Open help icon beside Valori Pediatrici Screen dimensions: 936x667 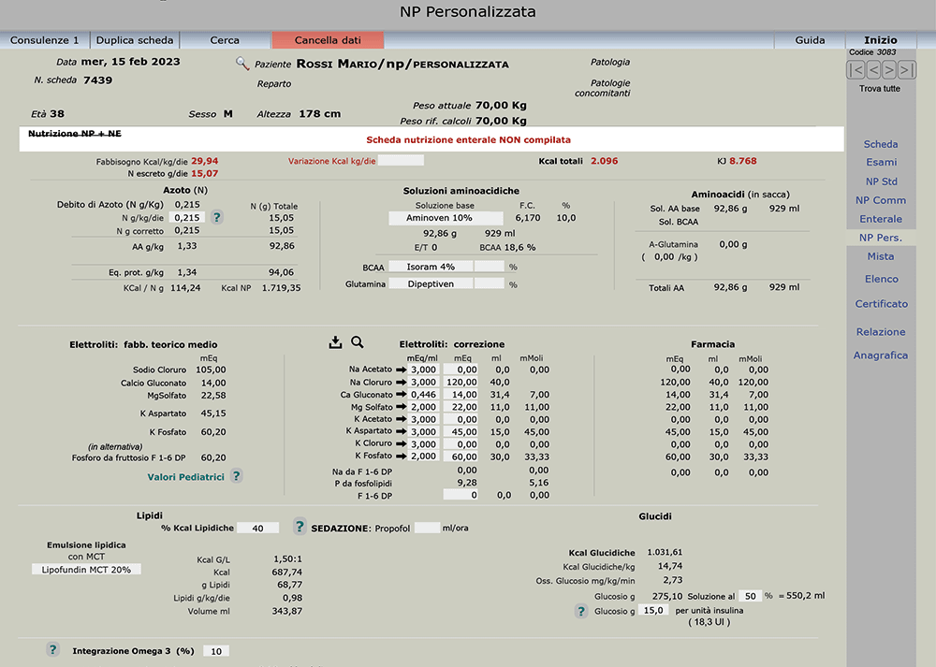237,476
